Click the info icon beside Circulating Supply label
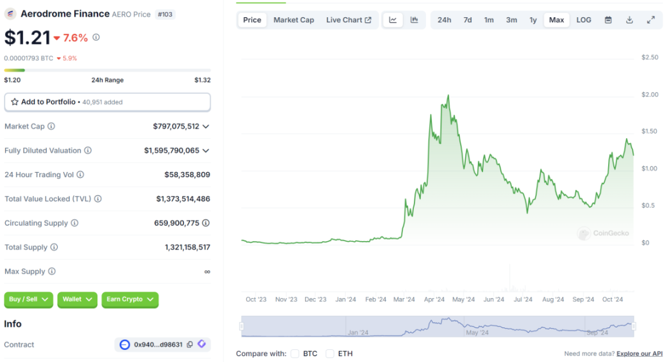This screenshot has width=667, height=362. tap(74, 223)
